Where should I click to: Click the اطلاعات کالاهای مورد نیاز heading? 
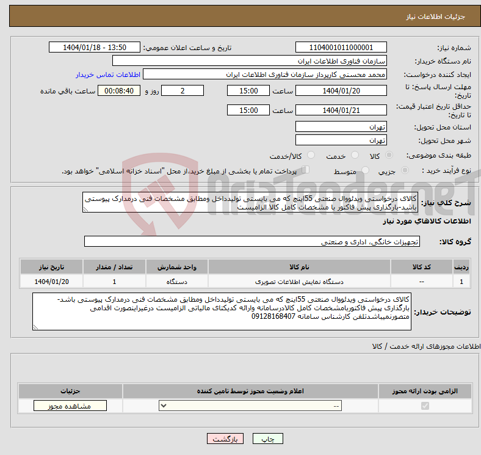click(x=427, y=221)
